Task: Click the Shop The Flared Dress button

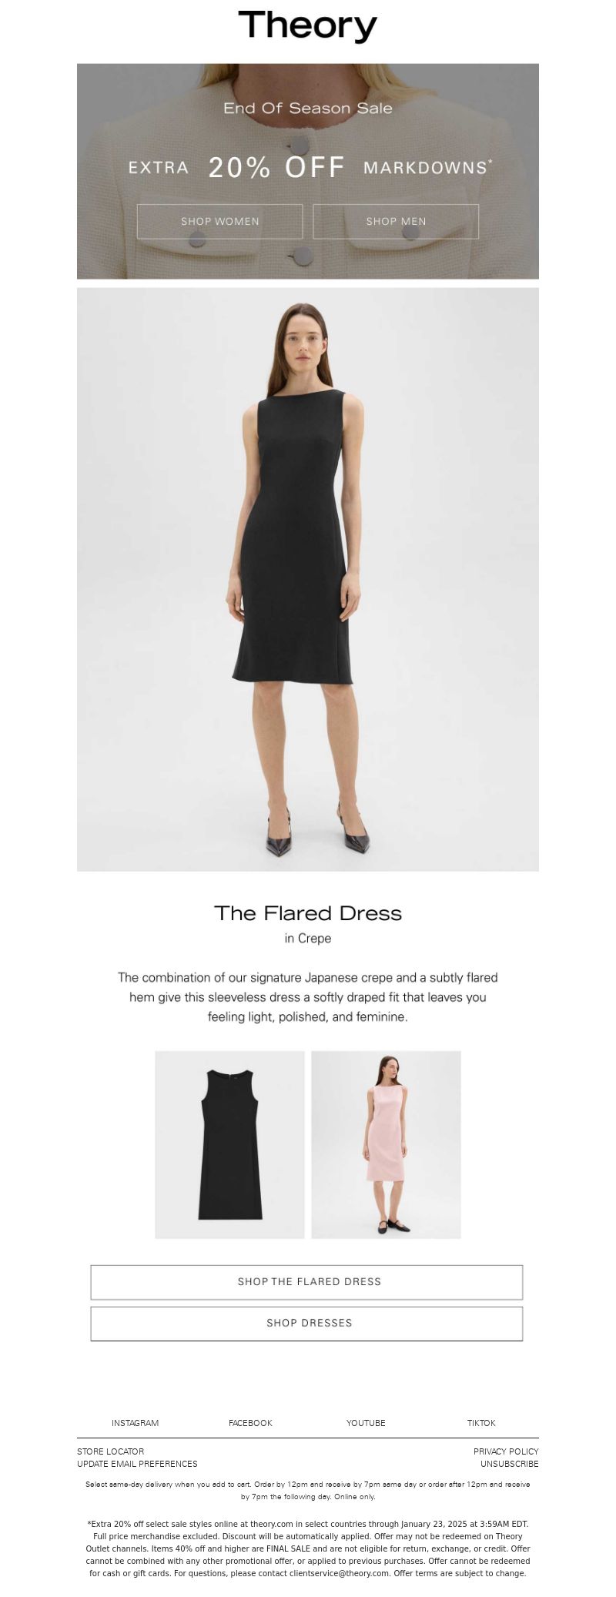Action: click(306, 1281)
